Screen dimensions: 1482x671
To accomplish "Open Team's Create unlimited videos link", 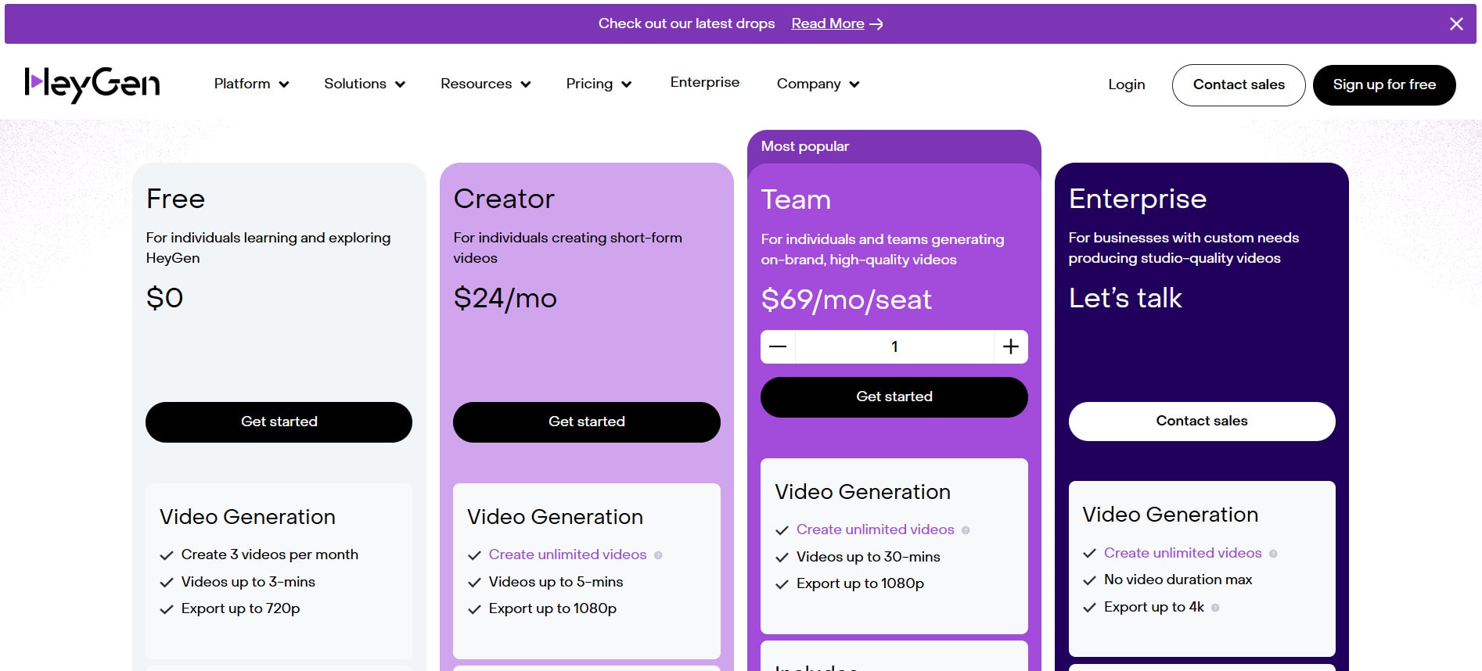I will pos(875,529).
